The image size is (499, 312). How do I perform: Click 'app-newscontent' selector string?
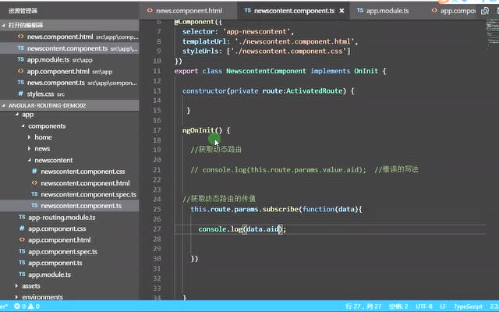257,31
